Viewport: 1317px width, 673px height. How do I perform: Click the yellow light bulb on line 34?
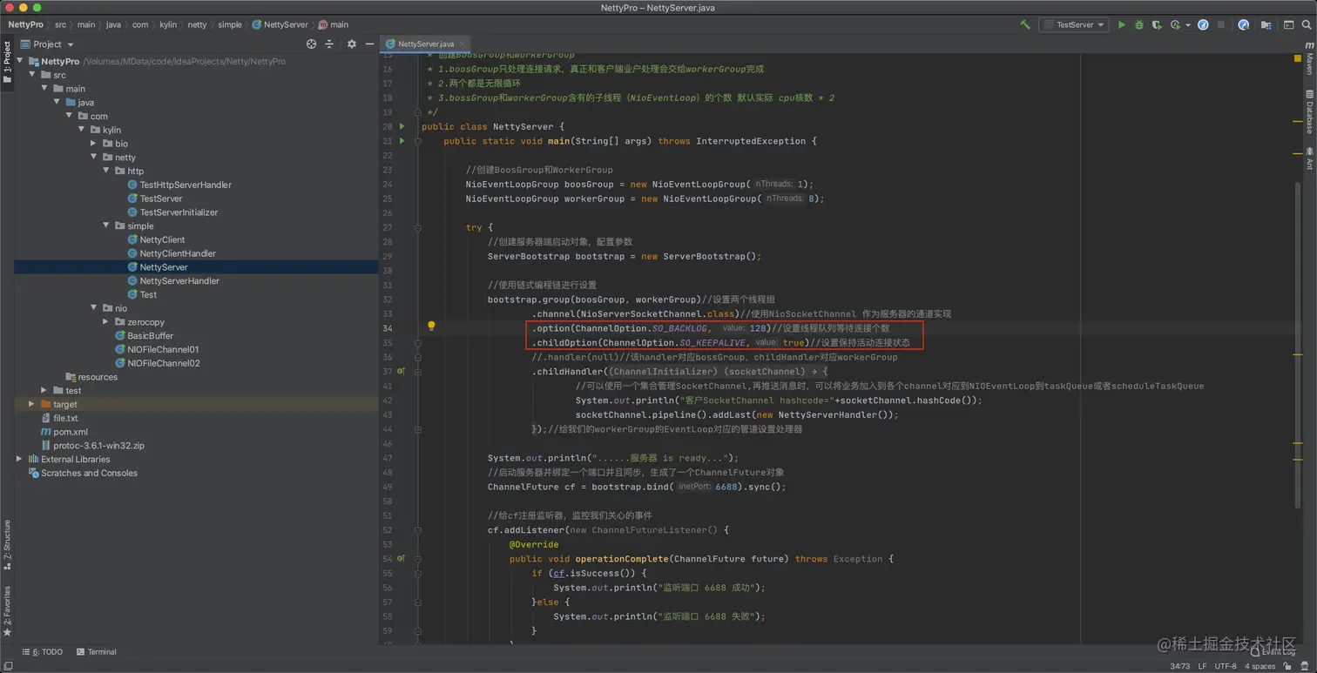430,326
